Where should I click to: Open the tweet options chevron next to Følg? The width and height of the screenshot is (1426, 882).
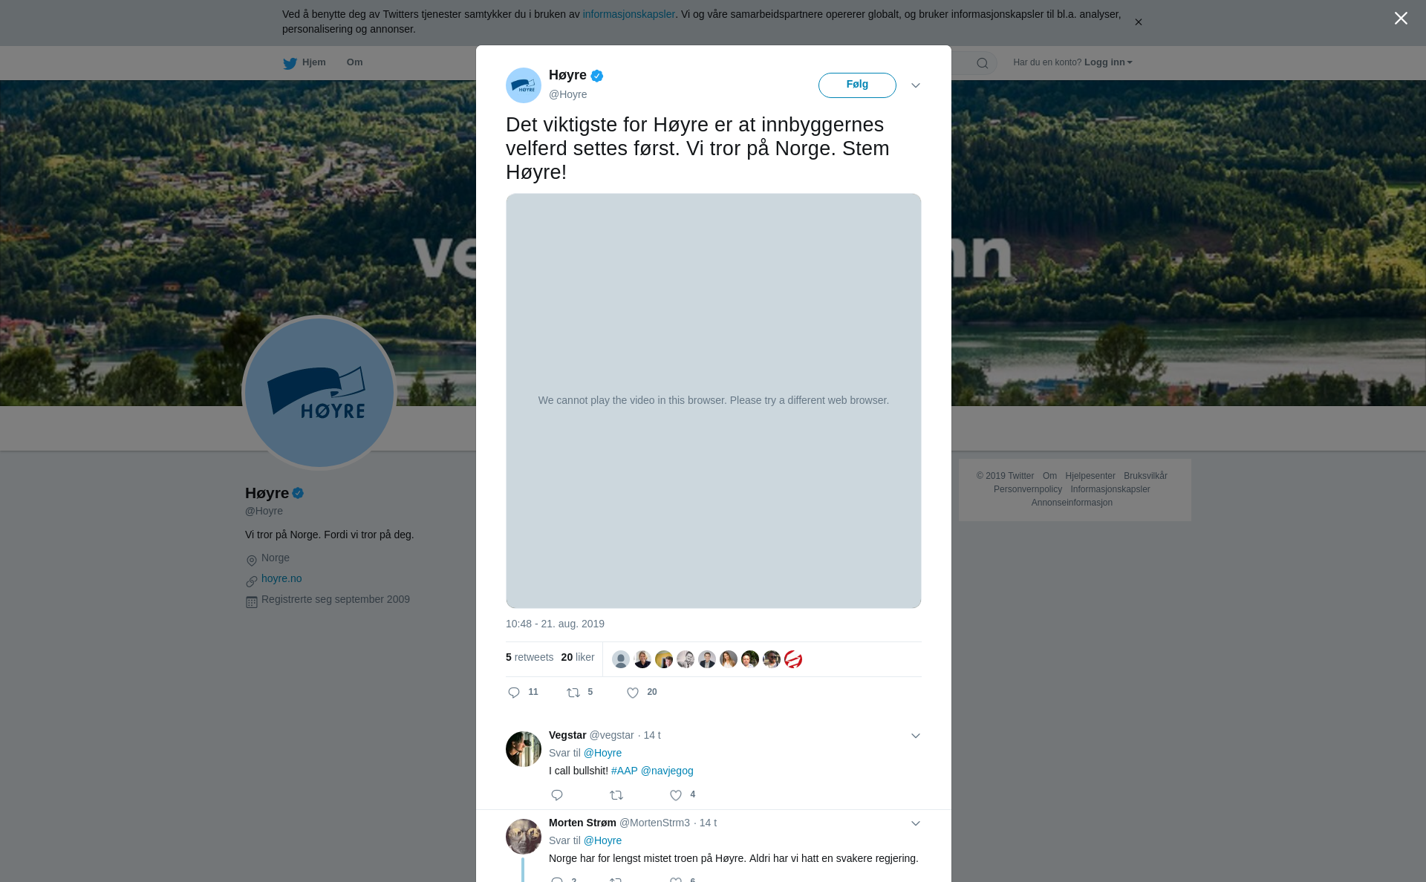point(916,85)
